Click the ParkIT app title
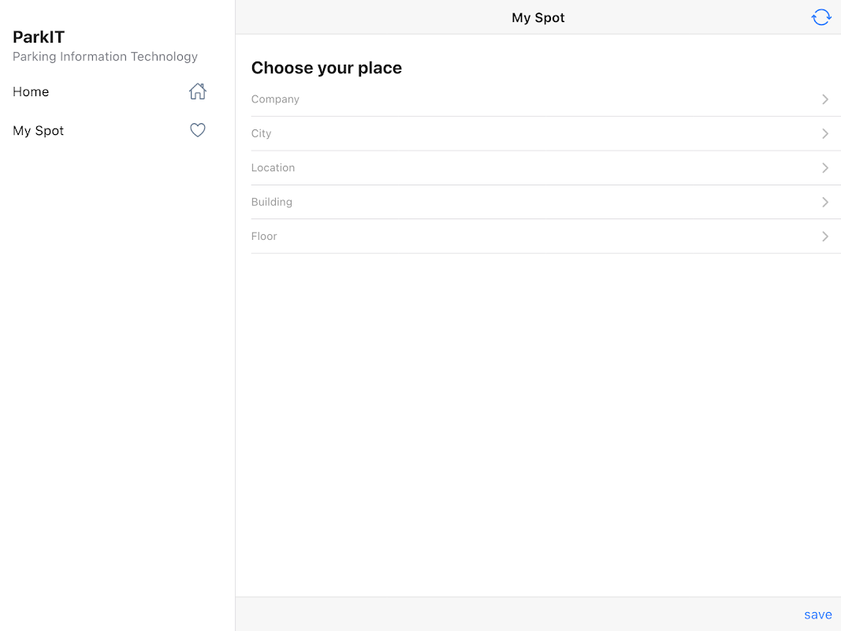 pos(39,37)
